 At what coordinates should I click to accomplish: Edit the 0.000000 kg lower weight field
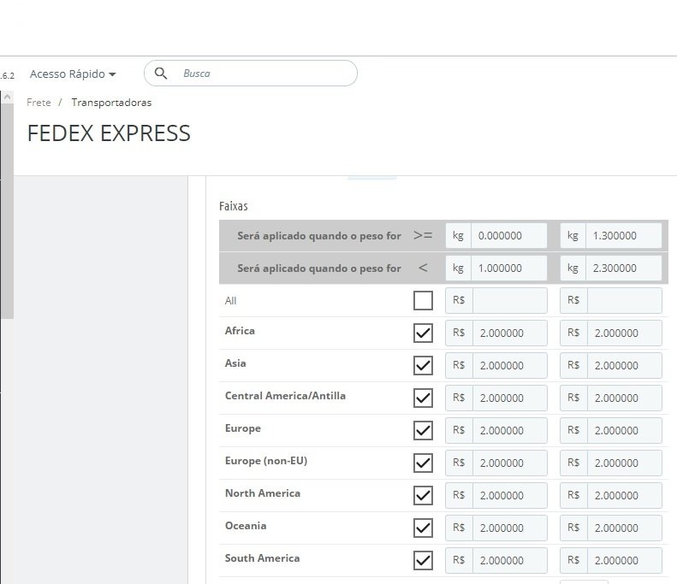point(509,235)
